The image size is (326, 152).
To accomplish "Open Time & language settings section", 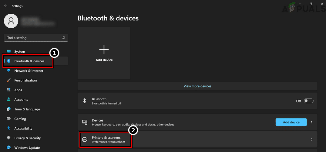I will coord(27,109).
